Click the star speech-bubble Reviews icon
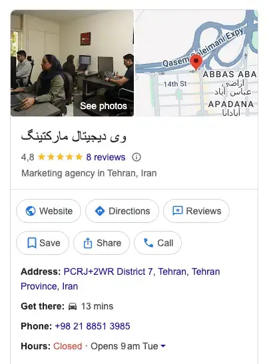267x364 pixels. tap(178, 211)
